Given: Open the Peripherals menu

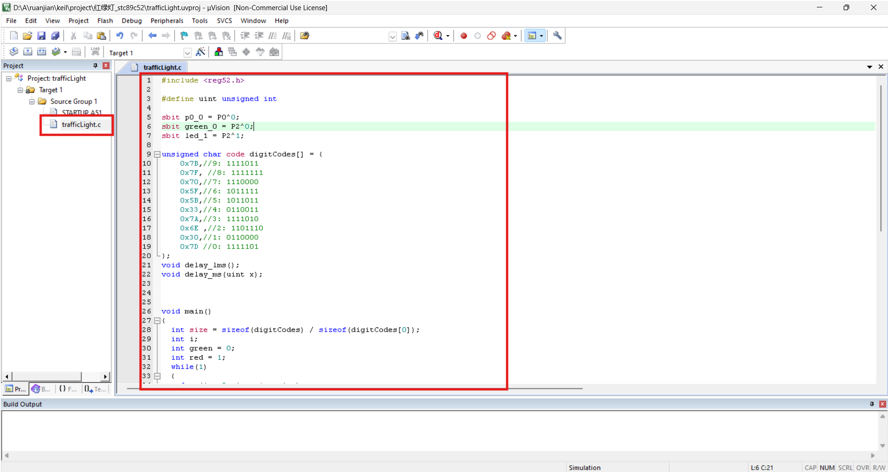Looking at the screenshot, I should 167,21.
